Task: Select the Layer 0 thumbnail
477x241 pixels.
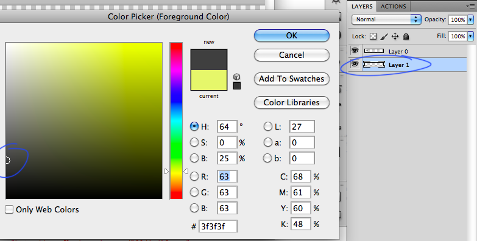Action: coord(374,51)
